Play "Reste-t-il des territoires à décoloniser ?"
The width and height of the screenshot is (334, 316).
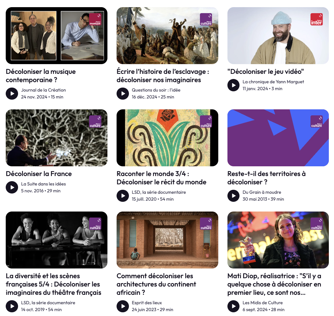(233, 196)
